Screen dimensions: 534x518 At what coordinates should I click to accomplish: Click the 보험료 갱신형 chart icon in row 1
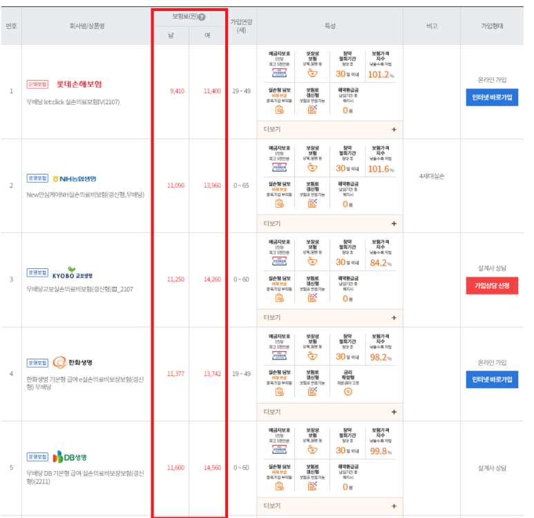[x=312, y=109]
